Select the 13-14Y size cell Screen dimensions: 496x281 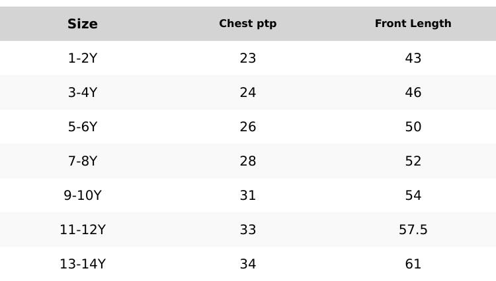pos(83,264)
